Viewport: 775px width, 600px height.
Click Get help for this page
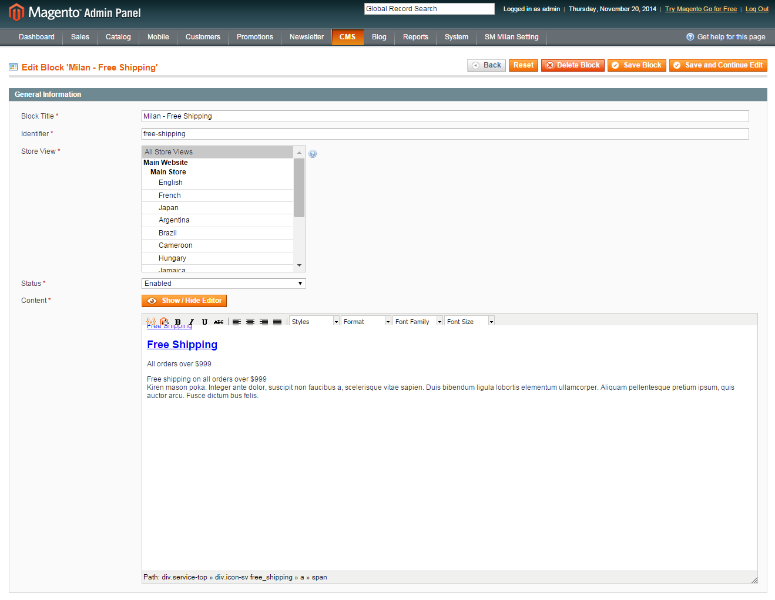coord(726,37)
